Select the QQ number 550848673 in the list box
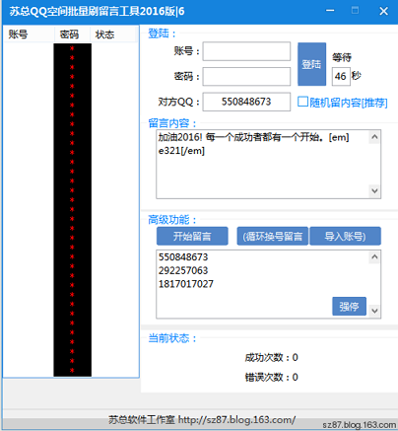This screenshot has width=398, height=431. tap(183, 257)
